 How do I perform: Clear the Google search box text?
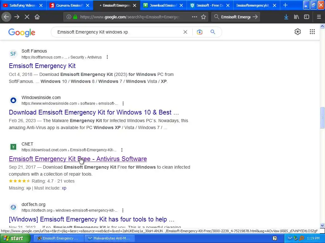[x=185, y=32]
